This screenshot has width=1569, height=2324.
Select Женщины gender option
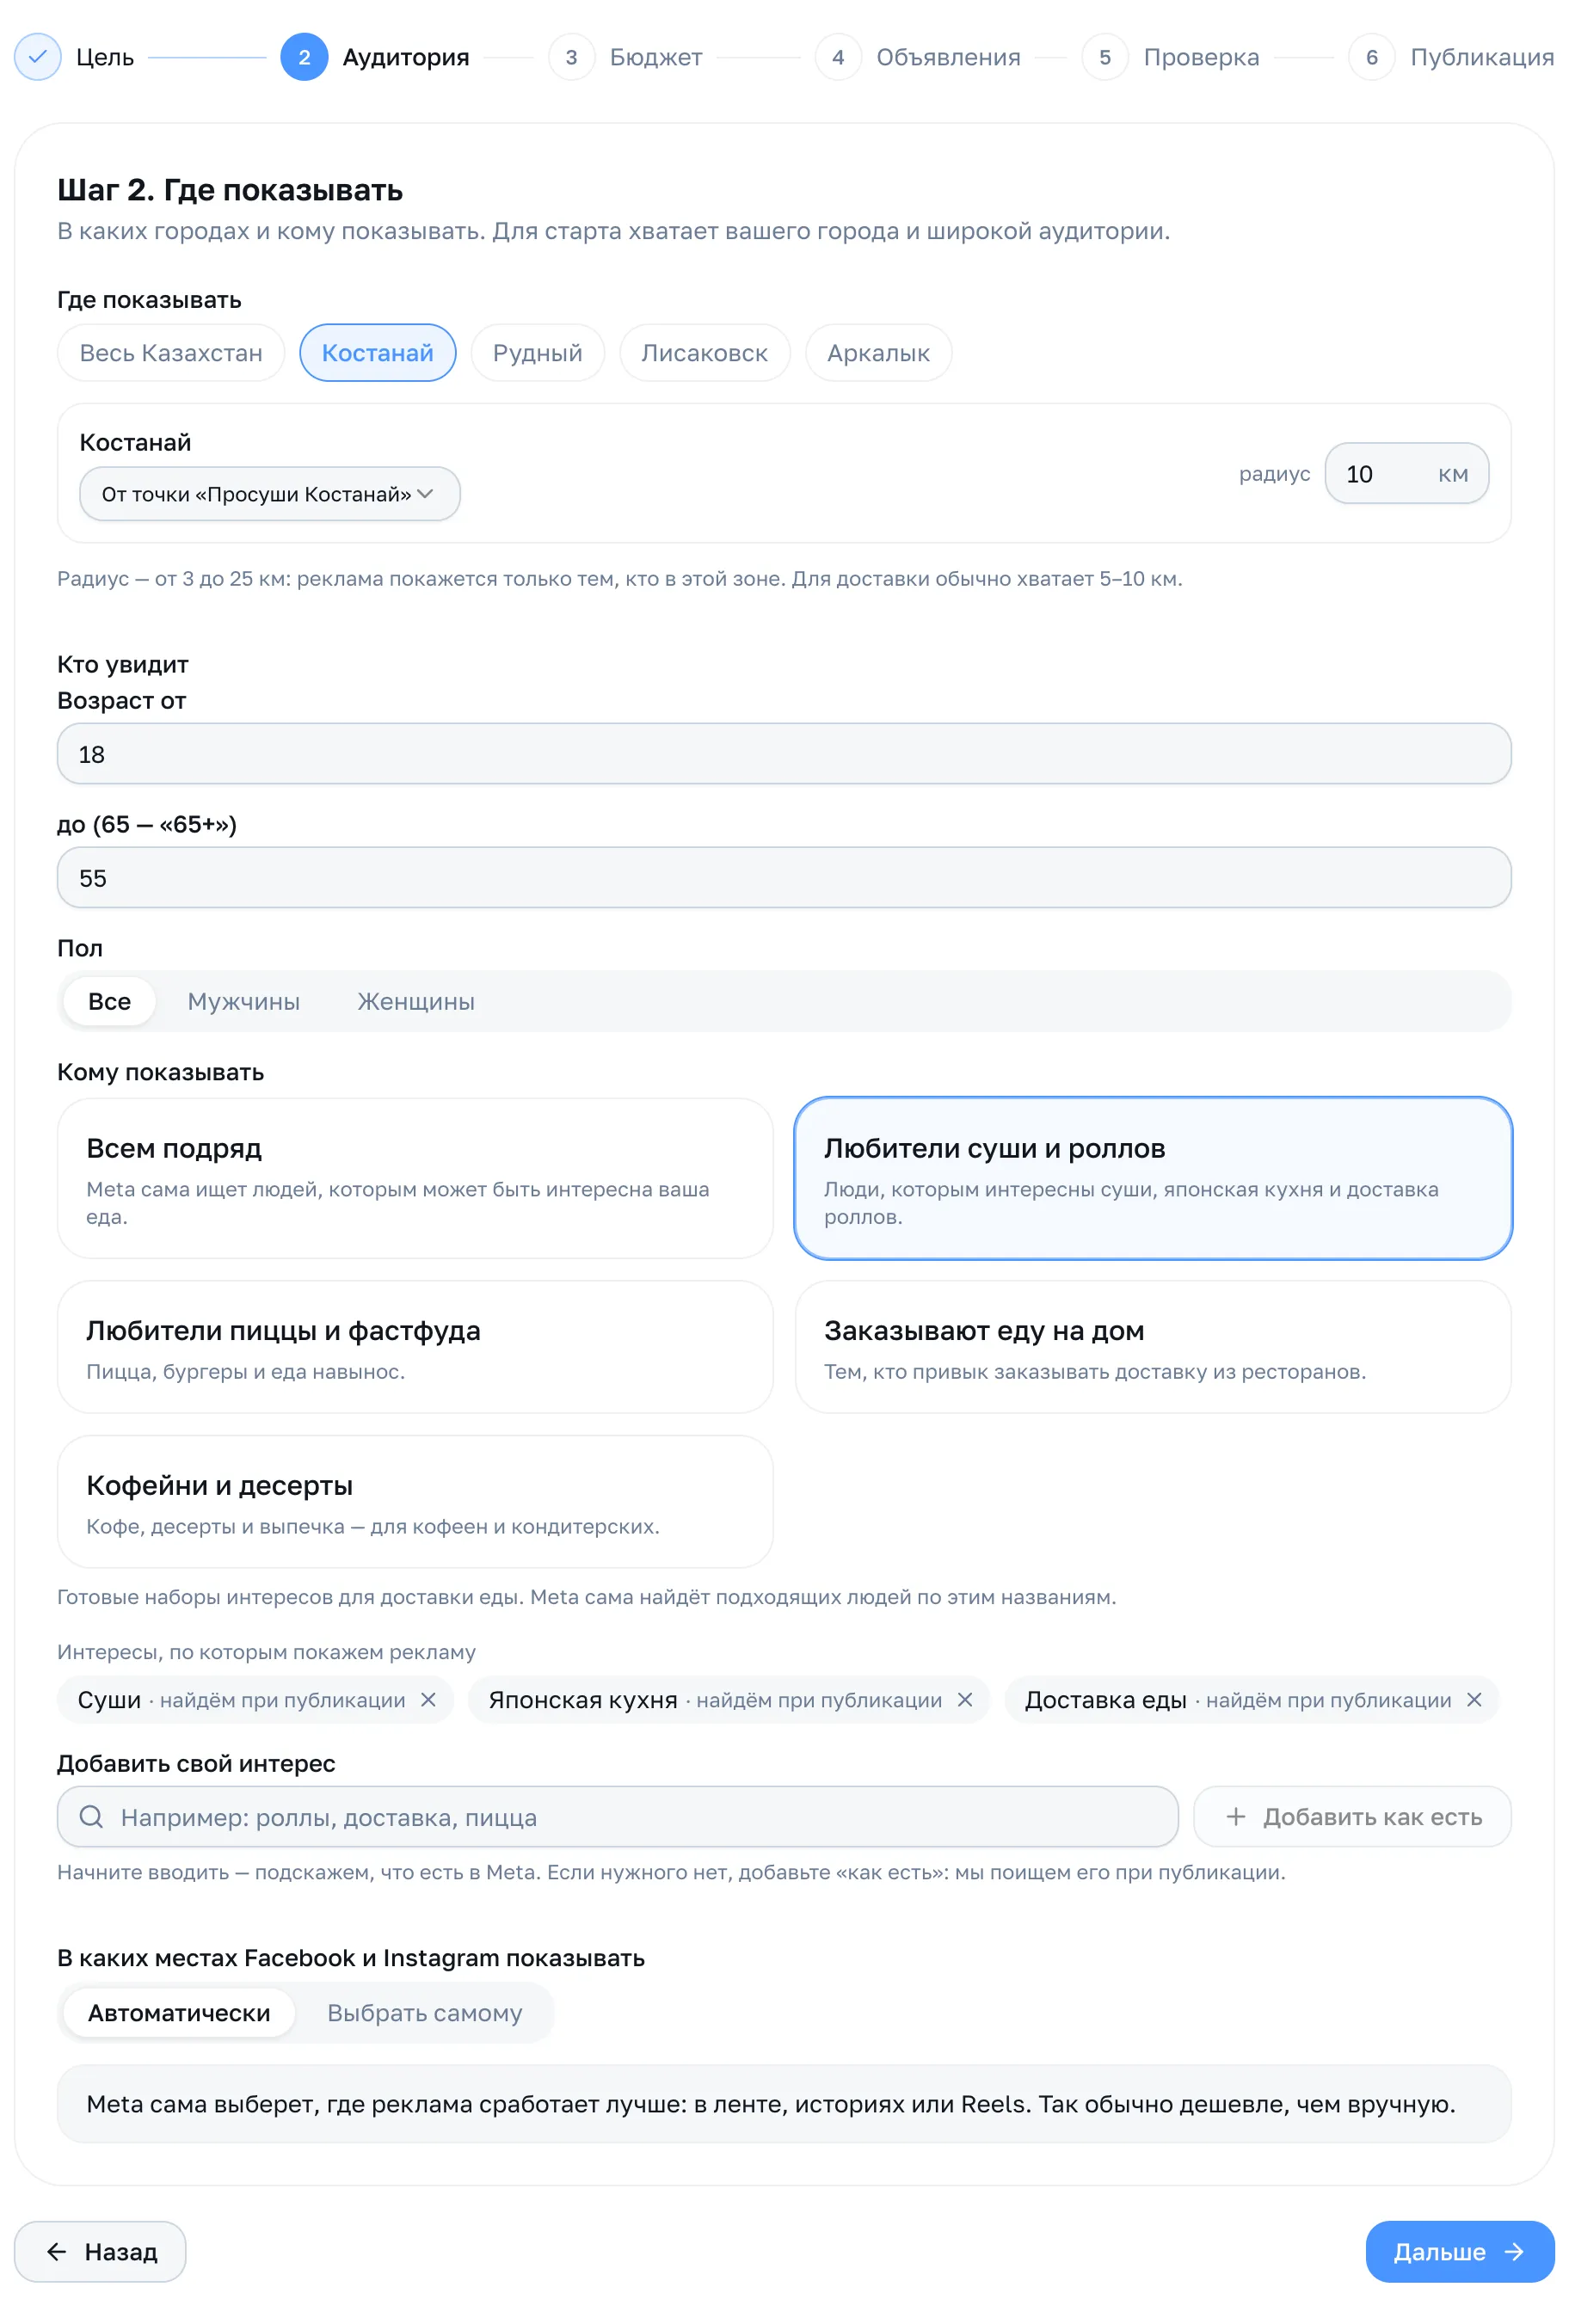(x=416, y=1001)
